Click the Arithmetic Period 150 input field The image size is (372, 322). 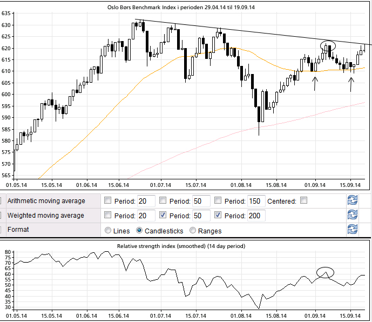(255, 202)
